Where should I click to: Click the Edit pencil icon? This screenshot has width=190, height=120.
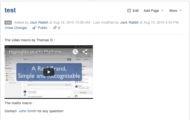[129, 10]
